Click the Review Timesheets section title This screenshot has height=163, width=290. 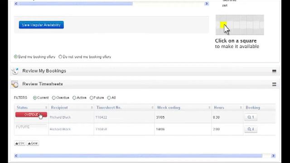tap(43, 84)
